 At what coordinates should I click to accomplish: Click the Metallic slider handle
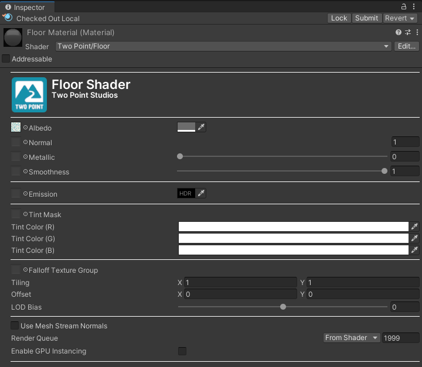pos(180,156)
